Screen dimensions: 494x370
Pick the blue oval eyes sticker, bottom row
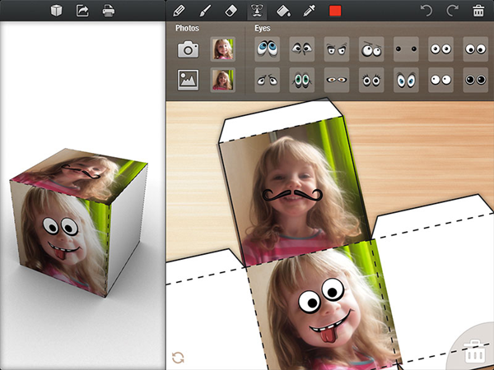coord(406,80)
